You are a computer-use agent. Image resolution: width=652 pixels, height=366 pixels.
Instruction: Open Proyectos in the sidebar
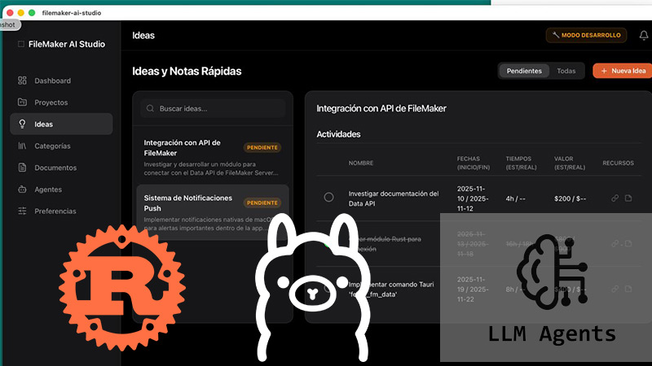pyautogui.click(x=61, y=102)
